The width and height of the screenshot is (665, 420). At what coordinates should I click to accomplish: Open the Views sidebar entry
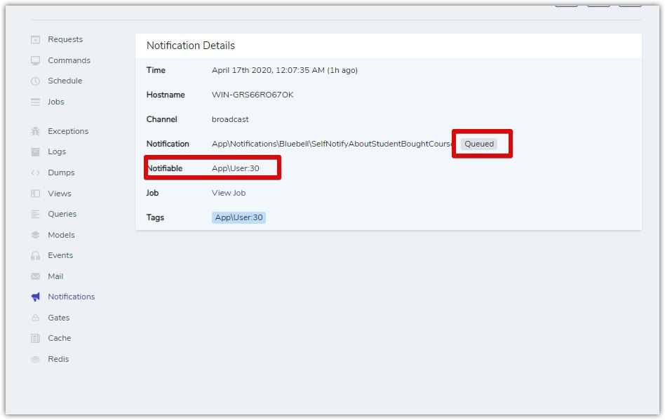coord(60,194)
